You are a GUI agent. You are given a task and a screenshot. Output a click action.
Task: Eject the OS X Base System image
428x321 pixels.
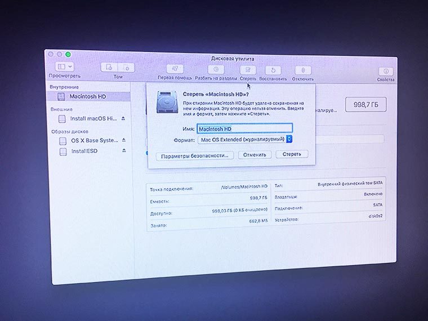[x=124, y=140]
